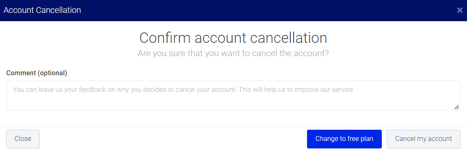
Task: Click the Cancel my account button
Action: (423, 139)
